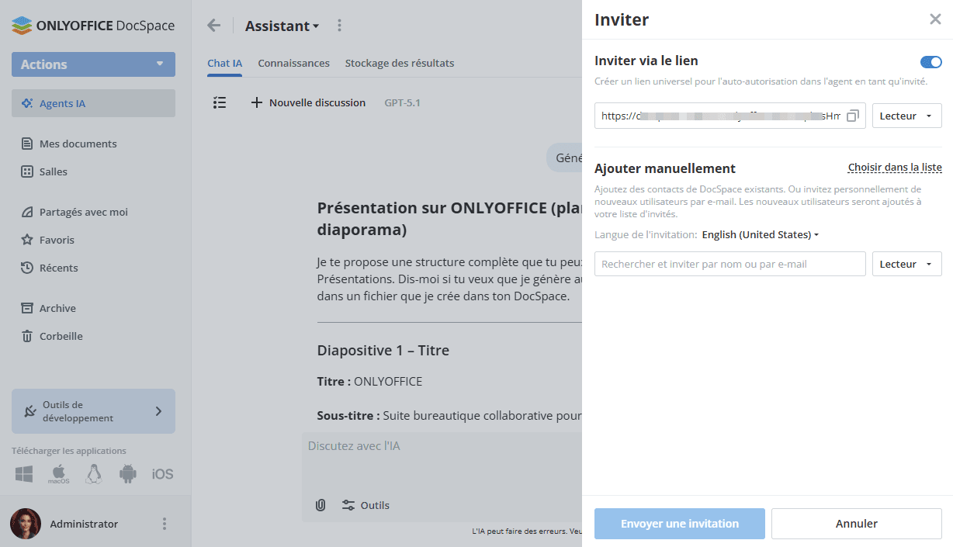Screen dimensions: 953x547
Task: Open the Corbeille
Action: click(x=62, y=335)
